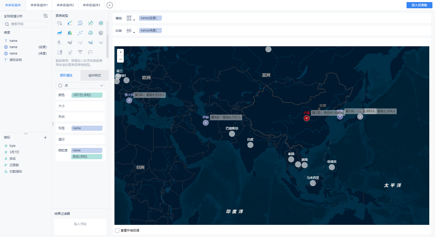The width and height of the screenshot is (435, 237).
Task: Select the funnel chart type icon
Action: point(80,52)
